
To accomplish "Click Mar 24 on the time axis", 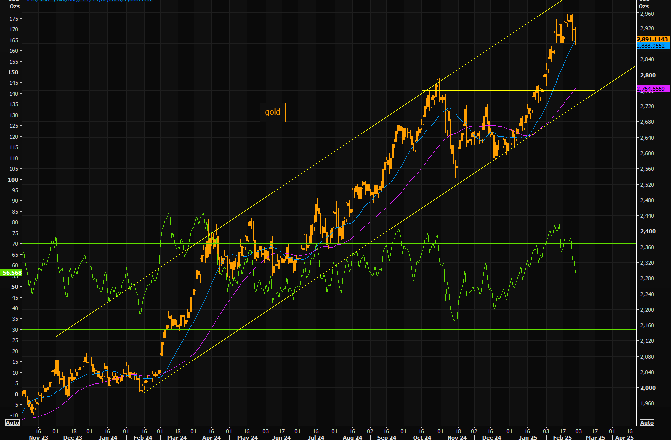I will [x=177, y=437].
